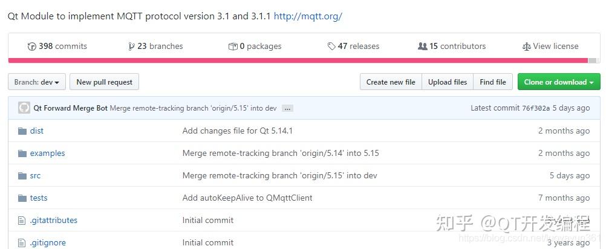Click the New pull request button
Image resolution: width=606 pixels, height=249 pixels.
pos(105,82)
